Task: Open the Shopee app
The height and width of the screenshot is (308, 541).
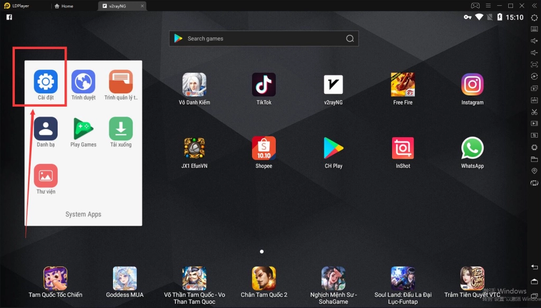Action: [264, 148]
